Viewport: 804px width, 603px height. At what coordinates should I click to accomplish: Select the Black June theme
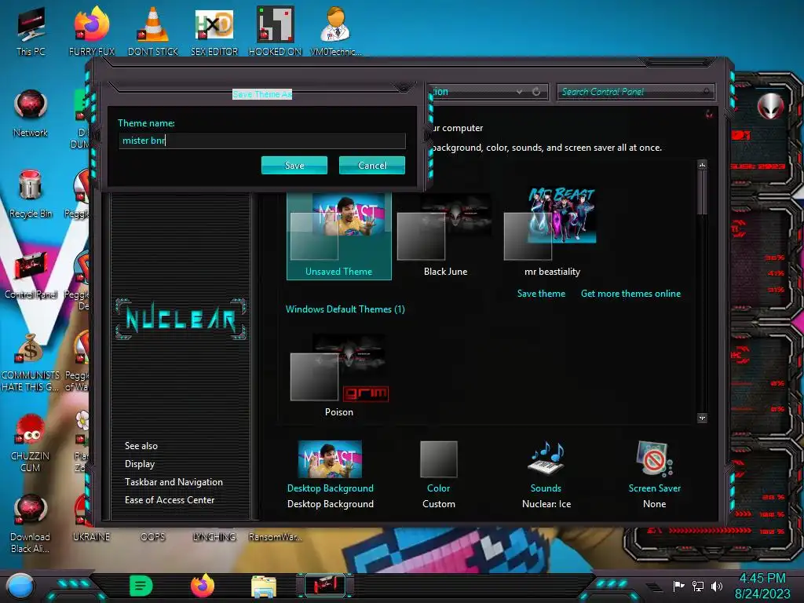445,236
